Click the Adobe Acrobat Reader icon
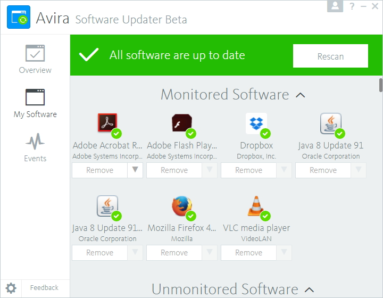The width and height of the screenshot is (383, 298). (107, 122)
